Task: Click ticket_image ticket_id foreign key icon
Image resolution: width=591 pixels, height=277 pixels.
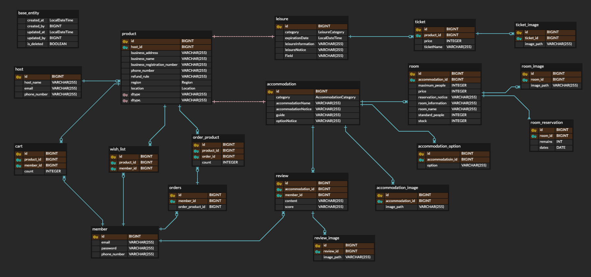Action: point(519,38)
